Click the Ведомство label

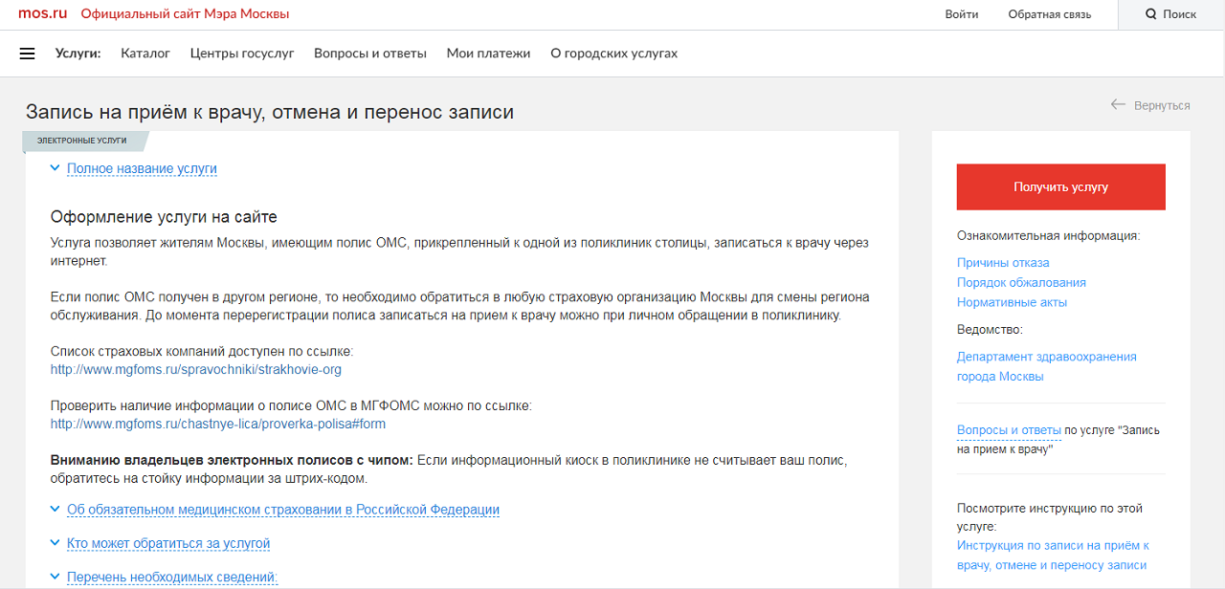[x=990, y=330]
